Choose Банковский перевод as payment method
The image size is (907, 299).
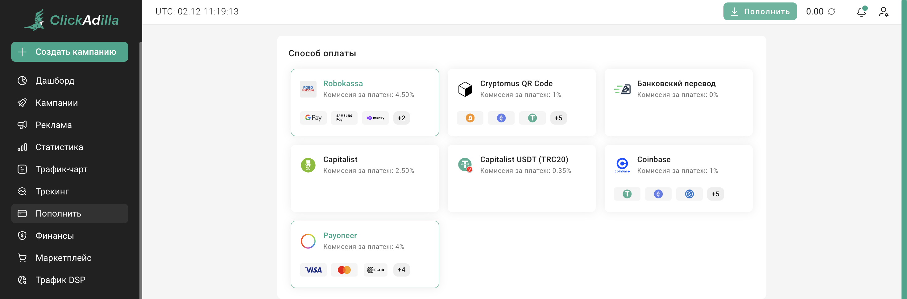click(x=678, y=102)
